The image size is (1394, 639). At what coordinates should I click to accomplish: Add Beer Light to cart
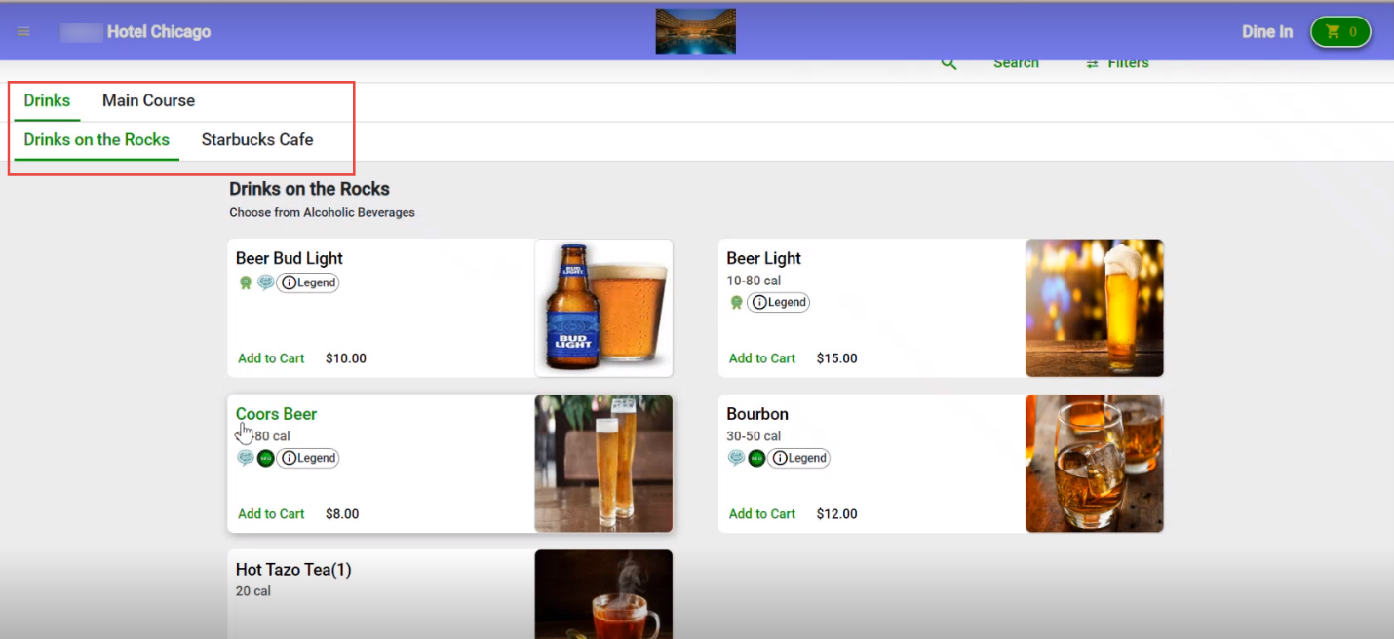762,358
